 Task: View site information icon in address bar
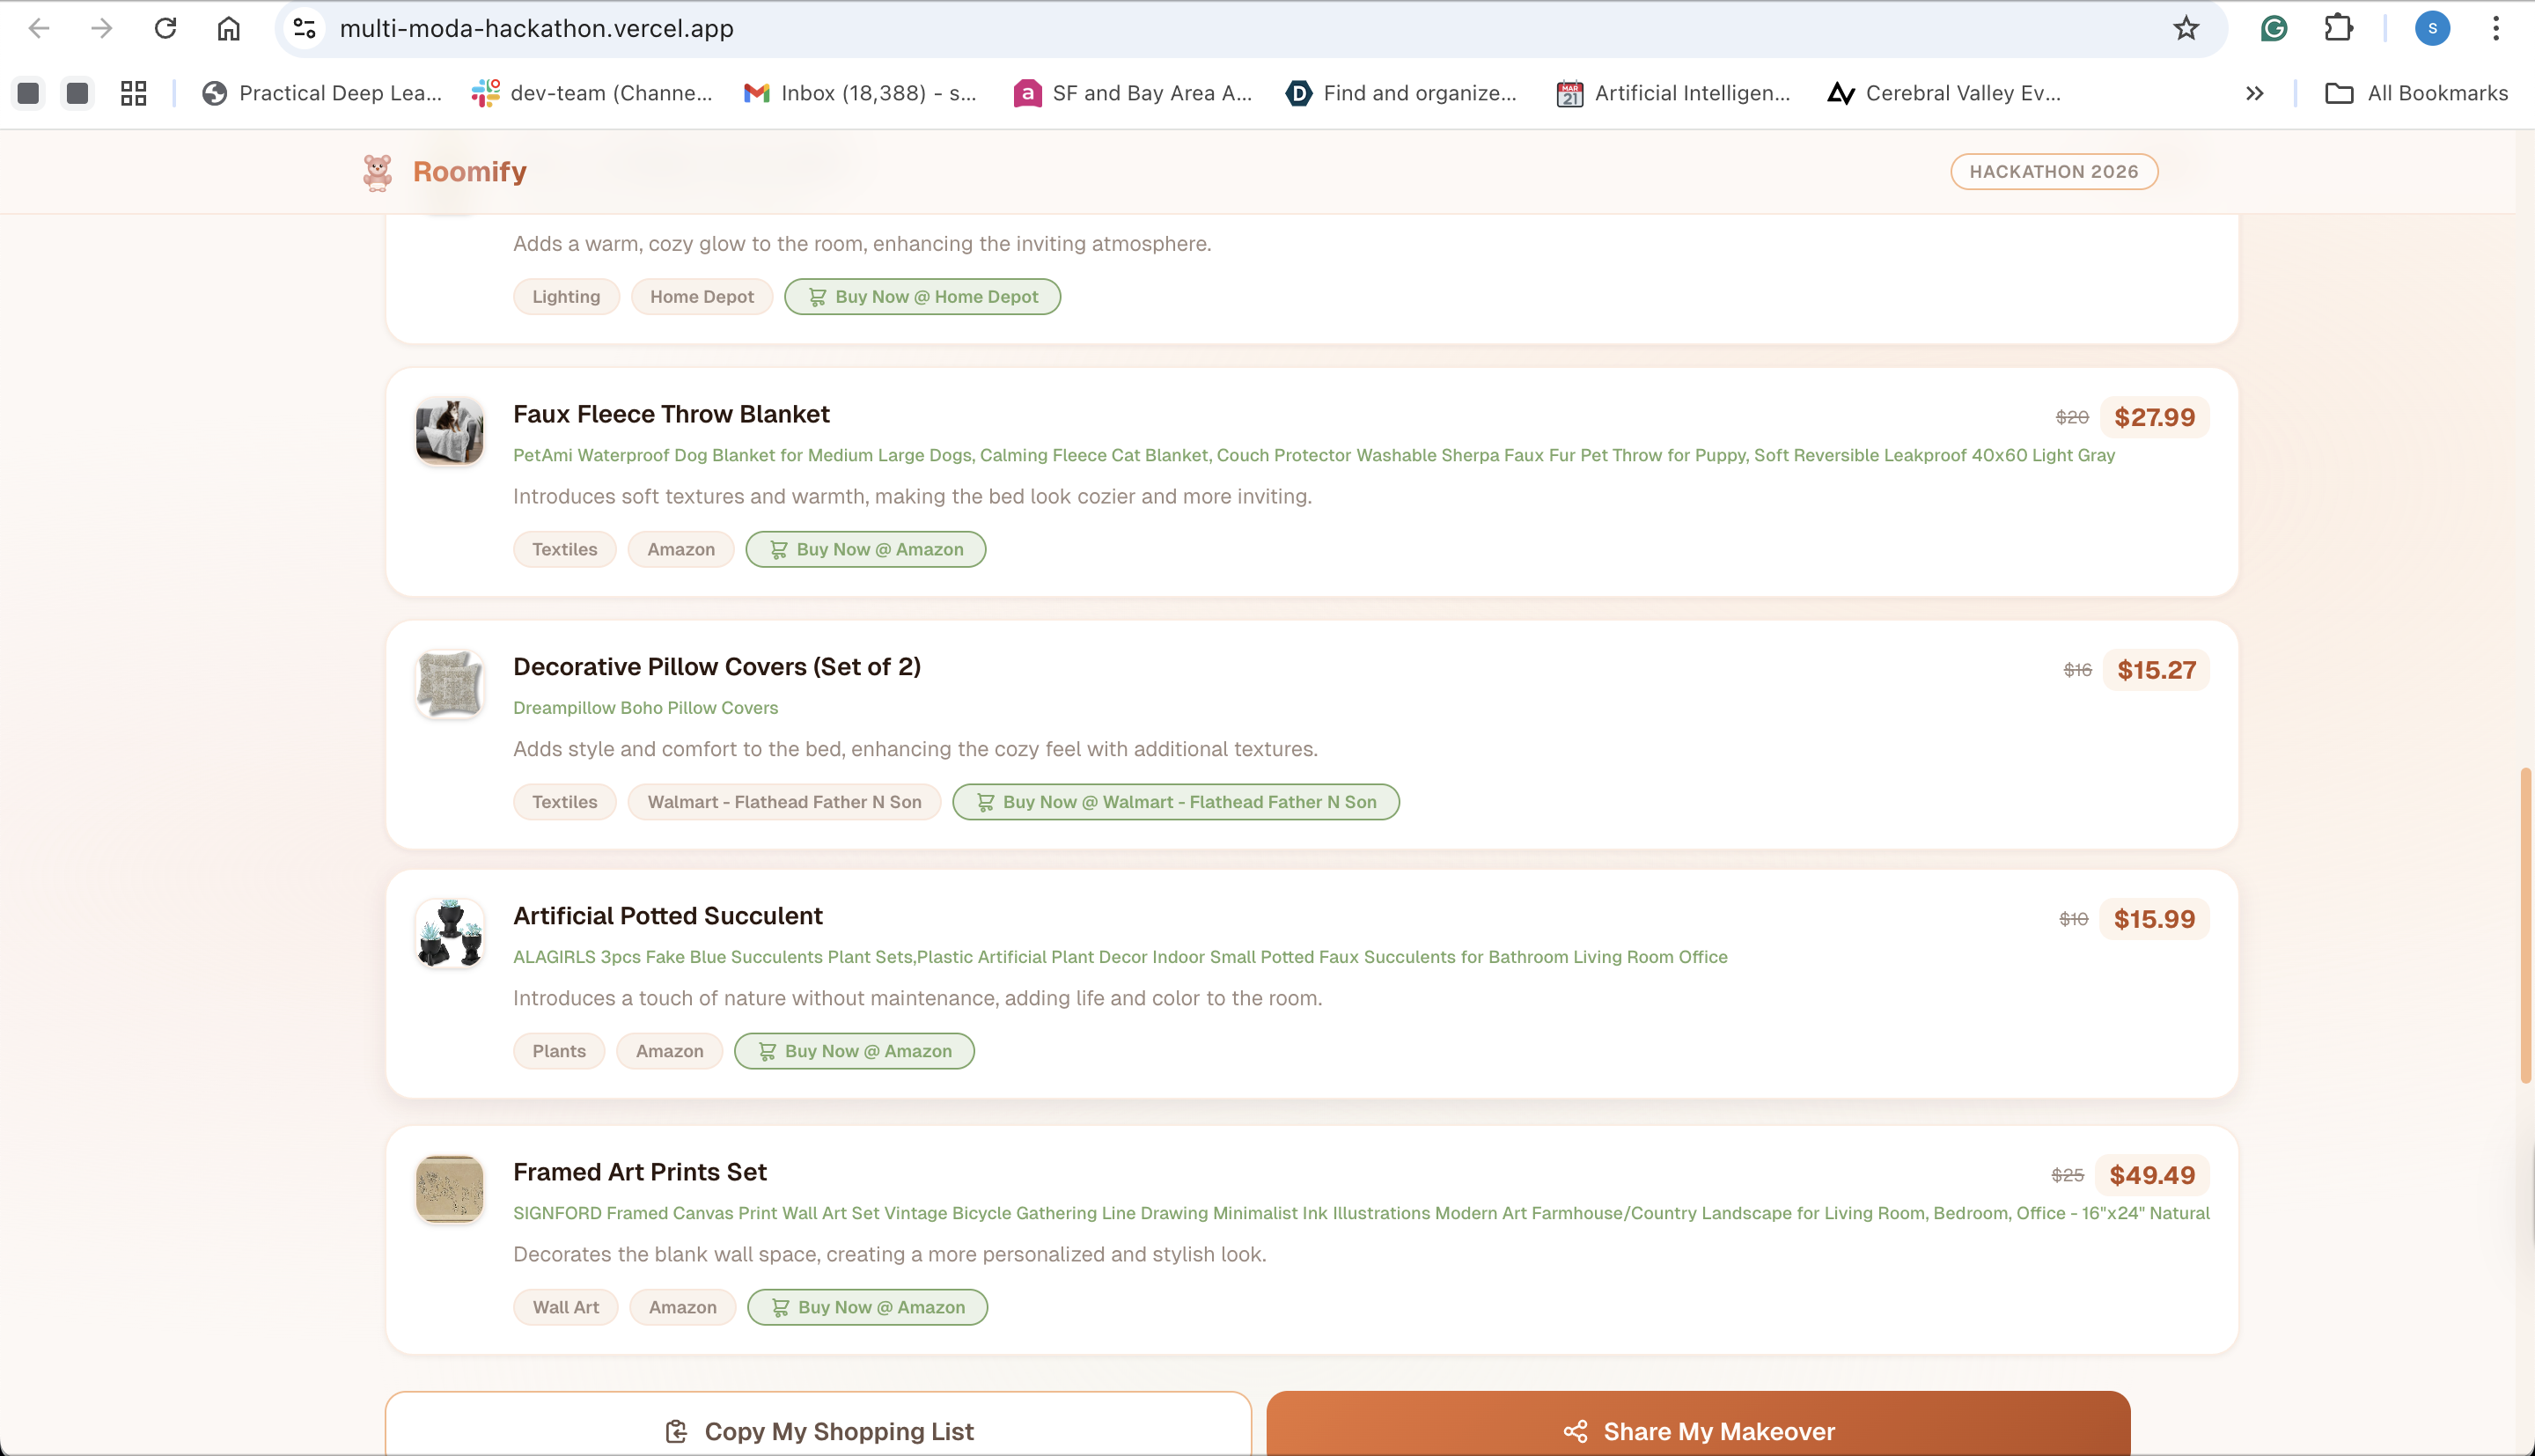pyautogui.click(x=305, y=28)
